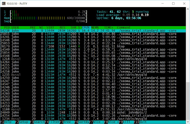
Task: Select the process row with PID 14559
Action: coord(93,106)
